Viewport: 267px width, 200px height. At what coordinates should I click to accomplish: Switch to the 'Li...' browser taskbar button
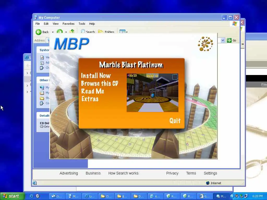click(90, 196)
